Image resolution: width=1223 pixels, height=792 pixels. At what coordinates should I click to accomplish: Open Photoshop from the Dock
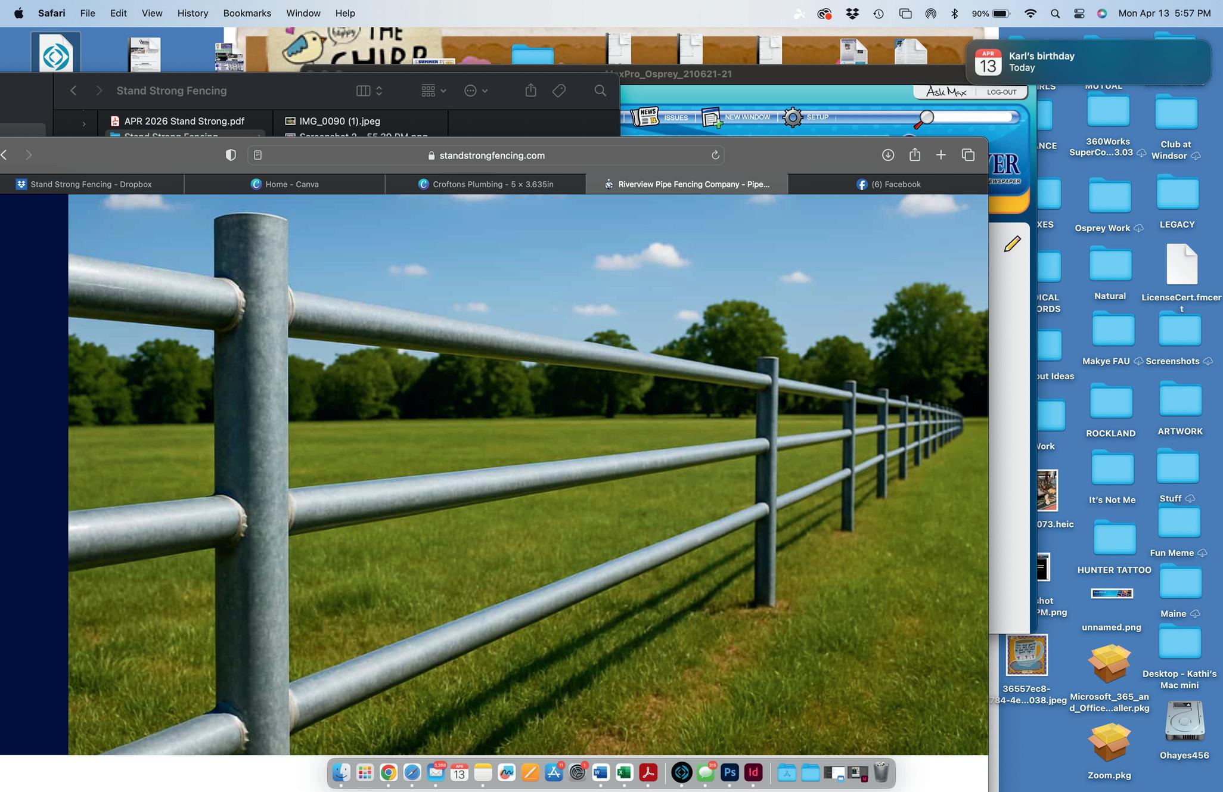click(x=730, y=773)
